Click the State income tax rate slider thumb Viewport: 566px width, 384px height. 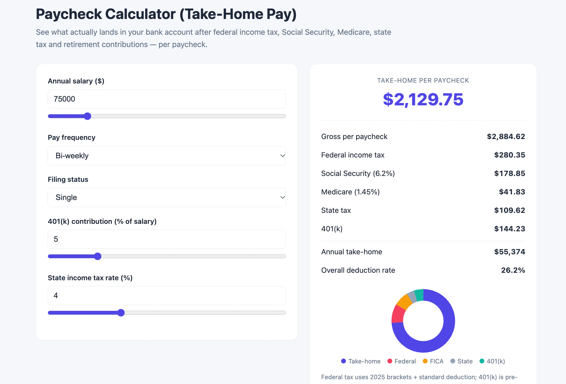pos(121,313)
